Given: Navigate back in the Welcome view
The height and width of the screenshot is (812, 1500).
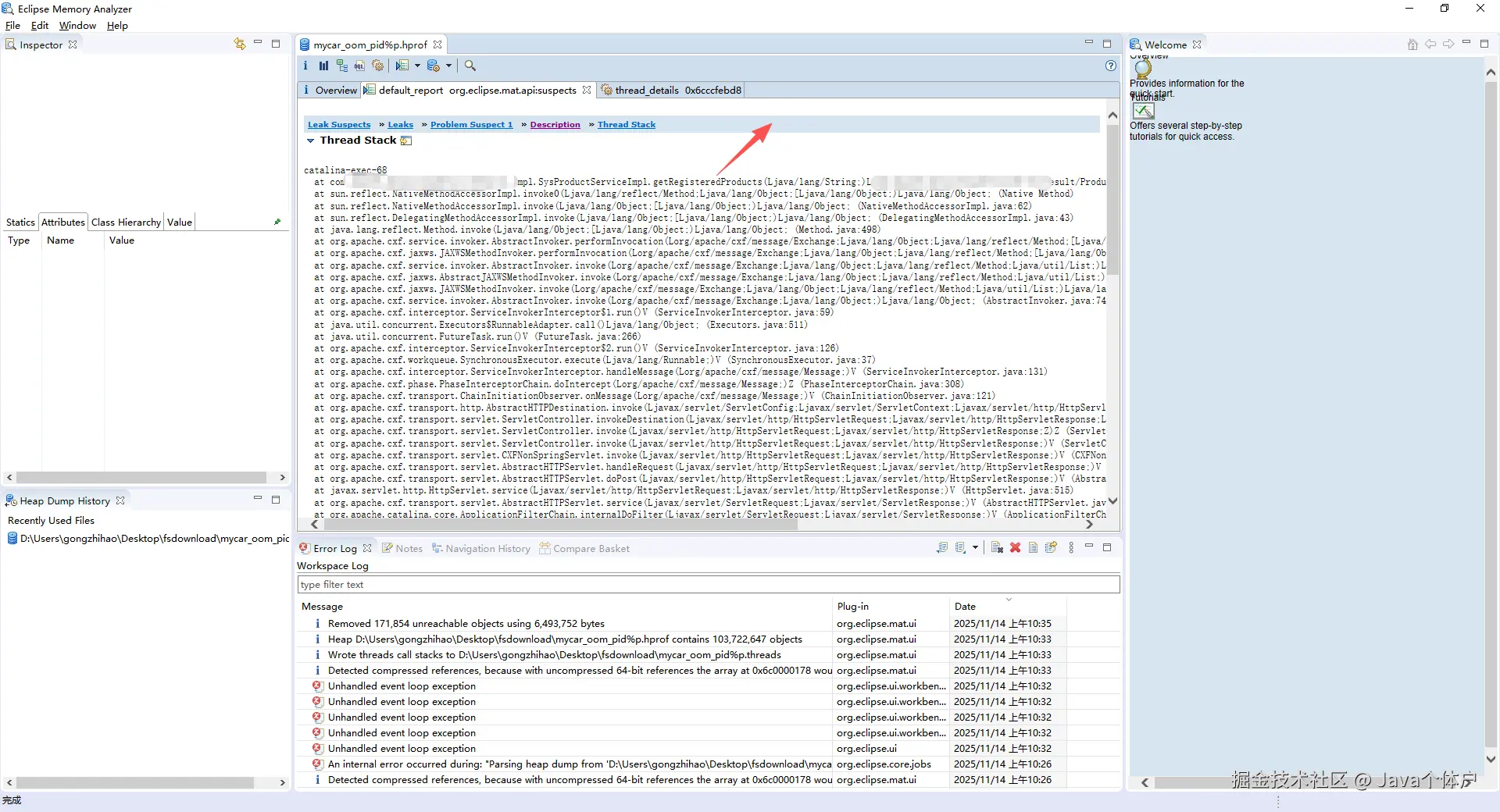Looking at the screenshot, I should (x=1430, y=45).
